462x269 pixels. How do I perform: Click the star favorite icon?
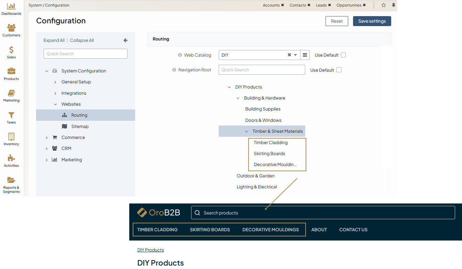tap(384, 5)
